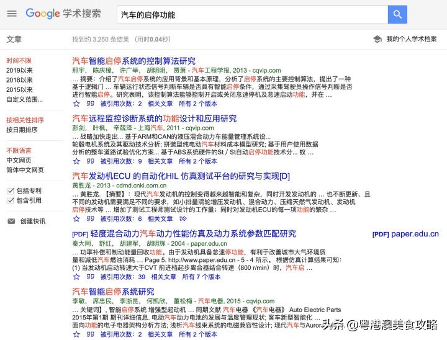
Task: Click author 李敏 link
Action: [78, 301]
